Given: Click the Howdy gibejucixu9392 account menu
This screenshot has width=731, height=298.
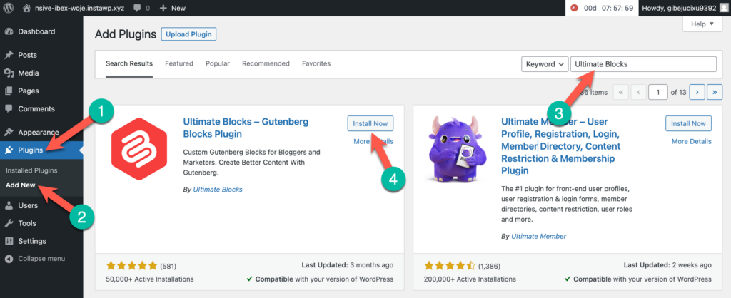Looking at the screenshot, I should coord(685,8).
